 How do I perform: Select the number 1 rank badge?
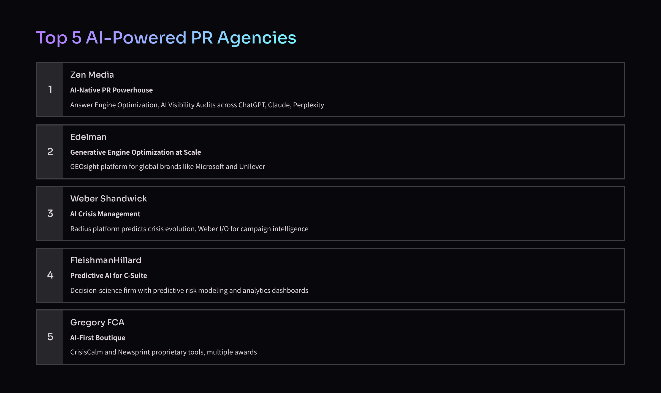tap(50, 90)
